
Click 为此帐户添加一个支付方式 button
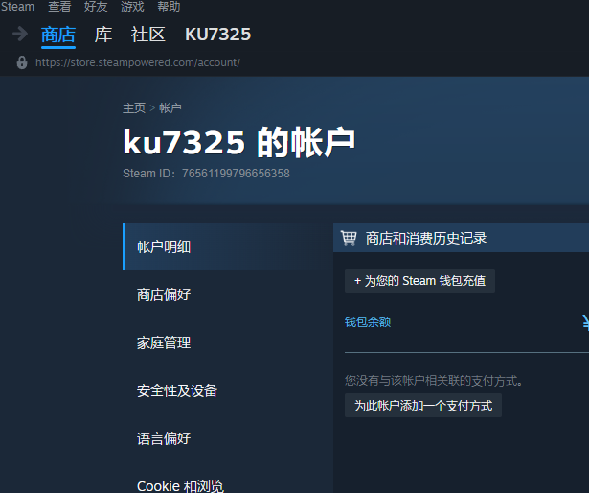423,406
